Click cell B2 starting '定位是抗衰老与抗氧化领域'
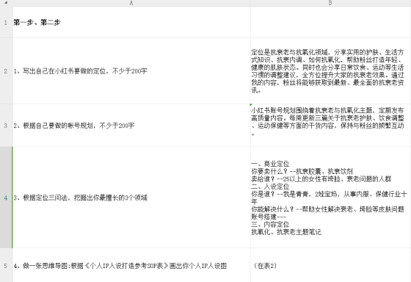Image resolution: width=411 pixels, height=282 pixels. 330,71
